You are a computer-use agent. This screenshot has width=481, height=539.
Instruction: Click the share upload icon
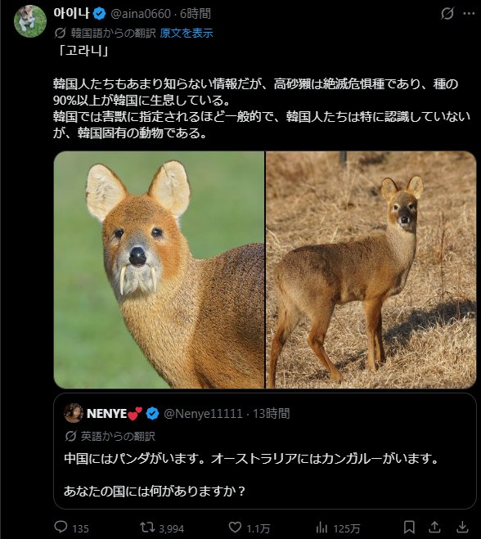[x=434, y=527]
